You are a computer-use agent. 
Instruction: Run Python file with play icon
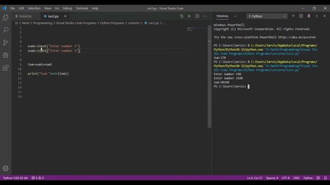click(189, 16)
